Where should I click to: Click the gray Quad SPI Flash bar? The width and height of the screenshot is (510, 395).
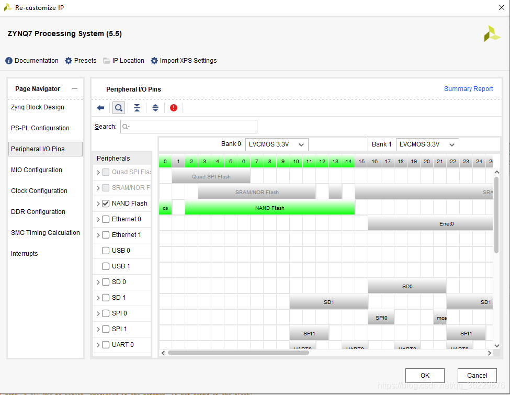(211, 176)
